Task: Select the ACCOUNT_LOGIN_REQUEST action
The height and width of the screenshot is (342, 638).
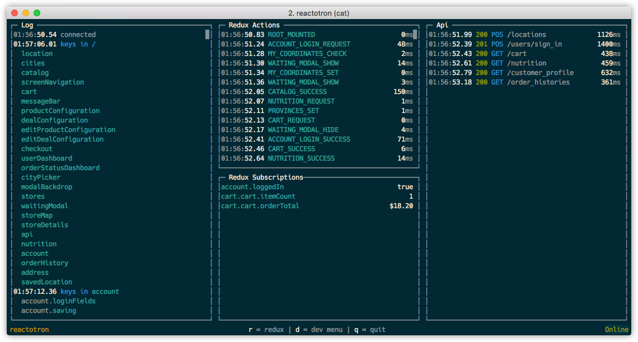Action: tap(317, 44)
